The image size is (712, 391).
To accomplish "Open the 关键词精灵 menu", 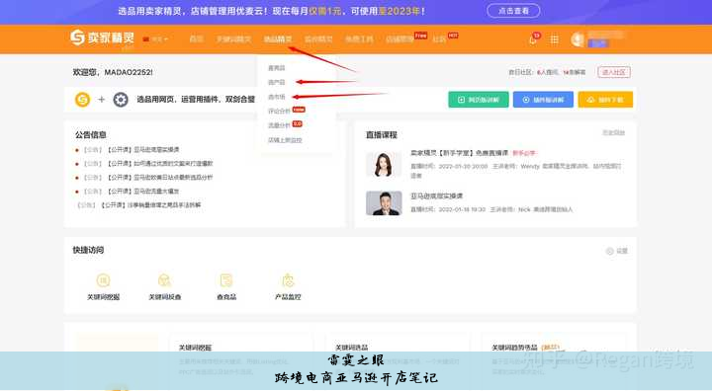I will (233, 39).
